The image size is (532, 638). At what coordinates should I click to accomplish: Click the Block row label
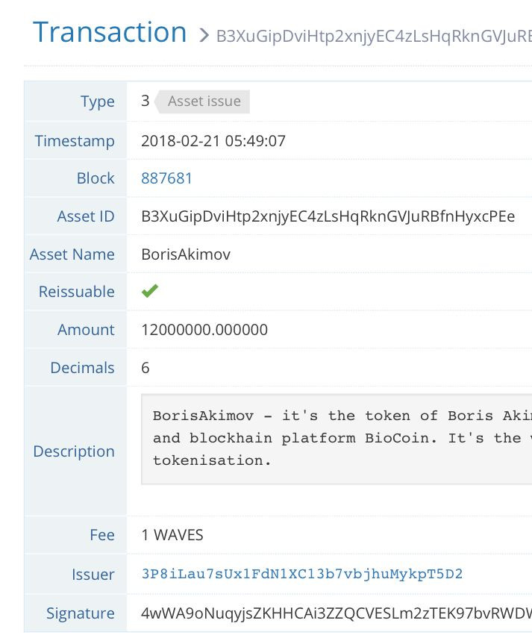pyautogui.click(x=96, y=178)
